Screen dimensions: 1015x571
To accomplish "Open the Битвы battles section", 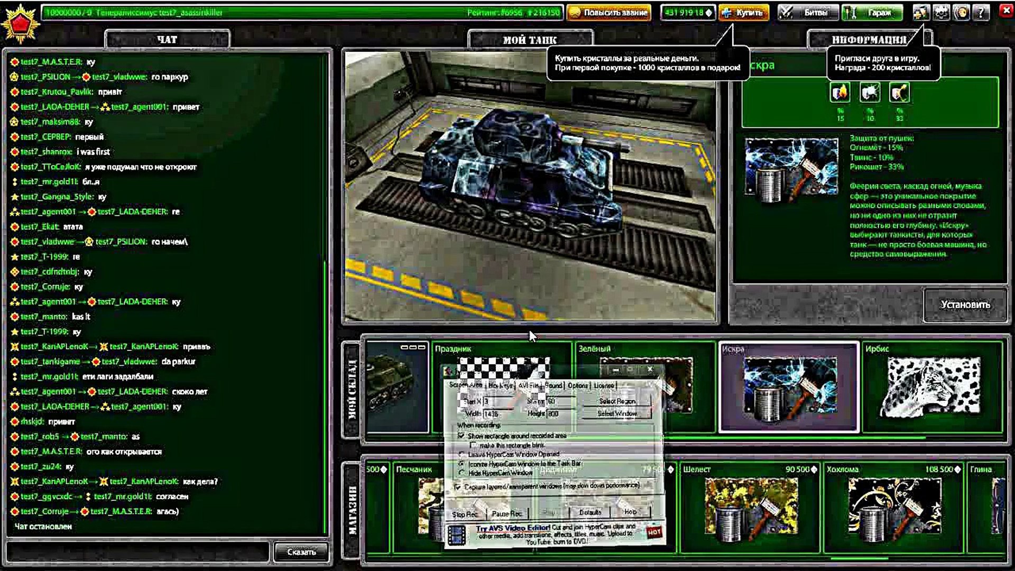I will (808, 12).
